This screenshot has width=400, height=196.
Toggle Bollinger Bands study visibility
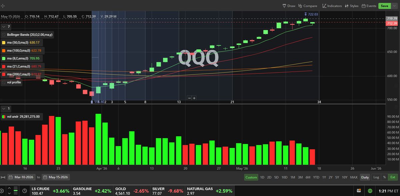[4, 35]
